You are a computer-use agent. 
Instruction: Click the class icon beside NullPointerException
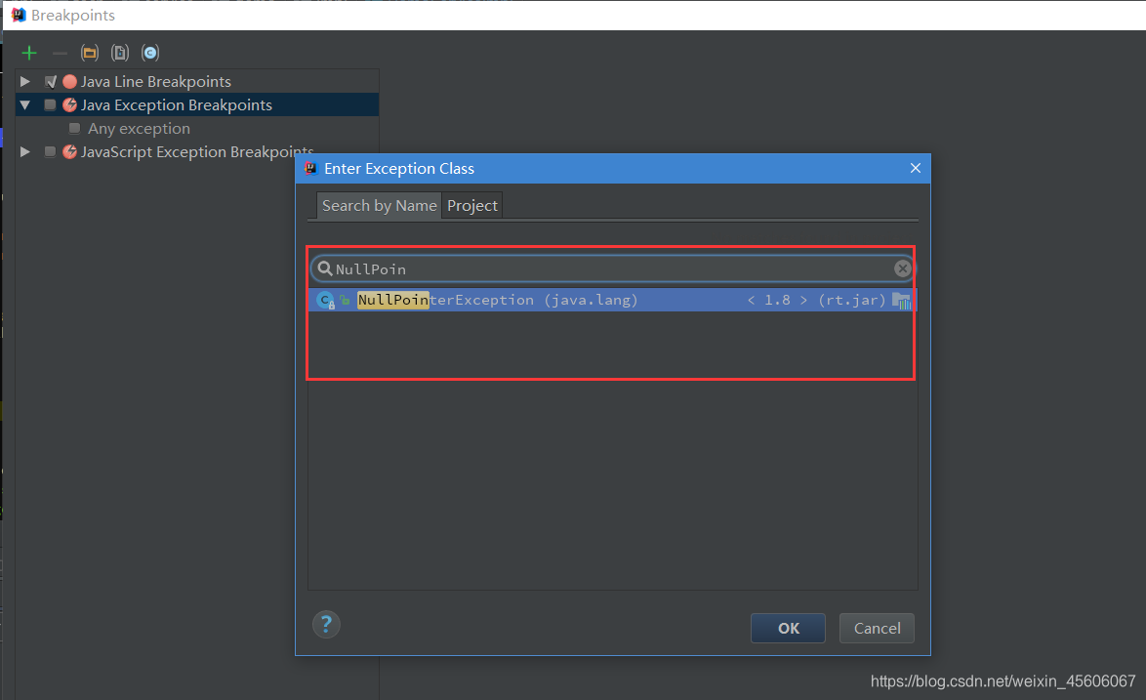tap(326, 301)
